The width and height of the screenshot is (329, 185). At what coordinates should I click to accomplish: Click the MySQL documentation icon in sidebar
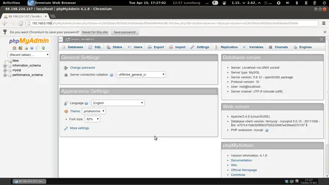[x=38, y=48]
